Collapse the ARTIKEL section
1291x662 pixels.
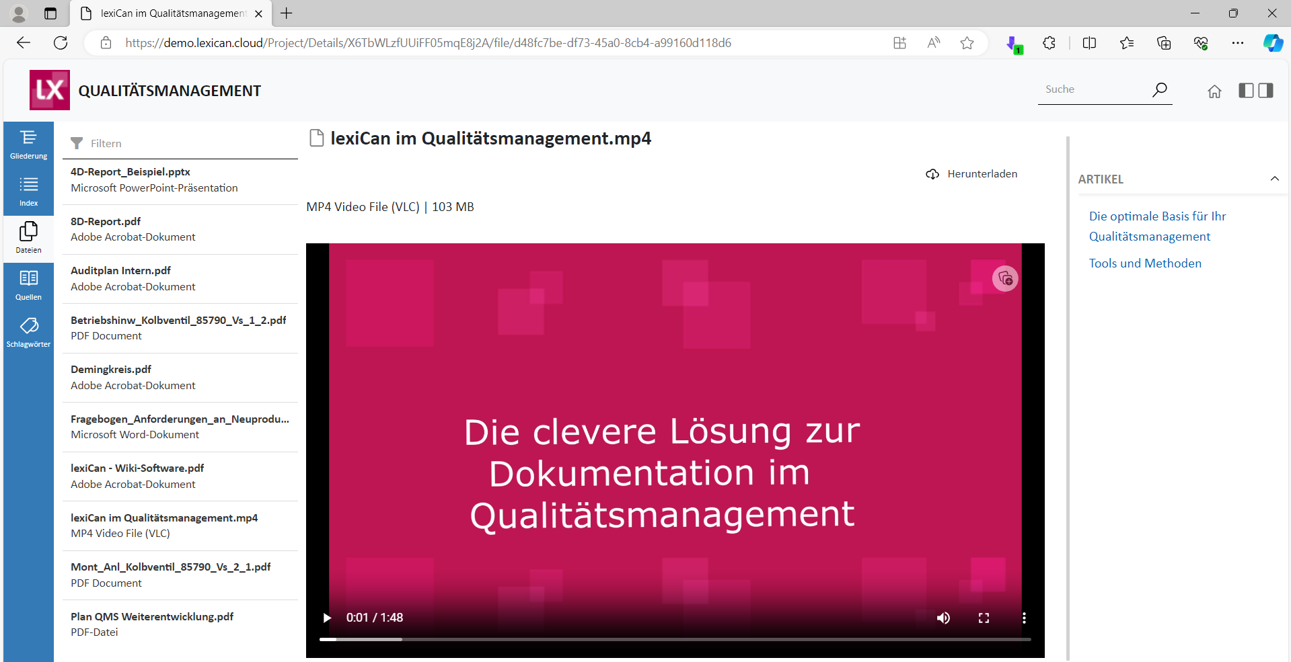(x=1274, y=179)
